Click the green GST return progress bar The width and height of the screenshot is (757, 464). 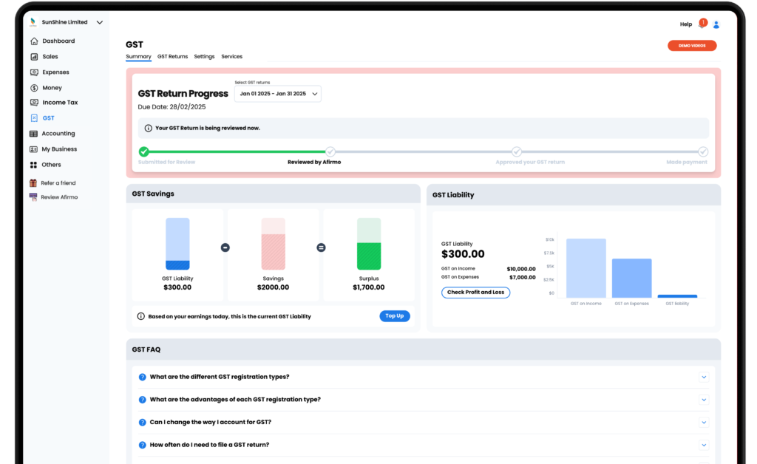pyautogui.click(x=237, y=151)
